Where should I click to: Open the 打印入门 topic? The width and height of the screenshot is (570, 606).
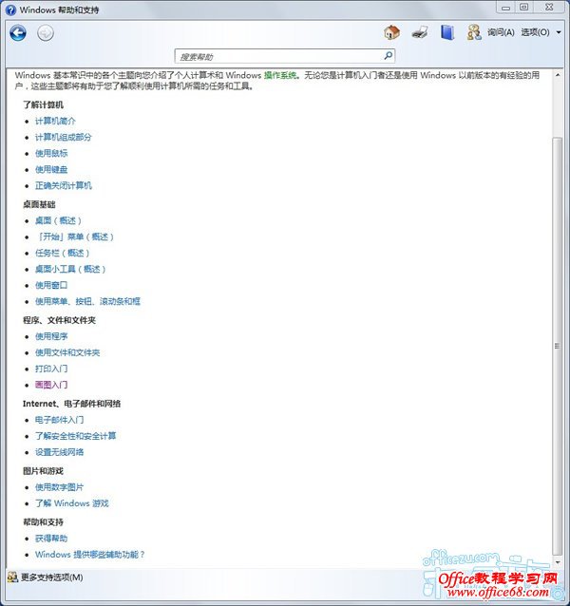coord(51,369)
